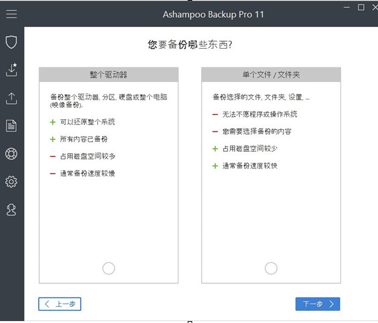The image size is (378, 323).
Task: Select the 整个驱动器 radio button
Action: tap(108, 269)
